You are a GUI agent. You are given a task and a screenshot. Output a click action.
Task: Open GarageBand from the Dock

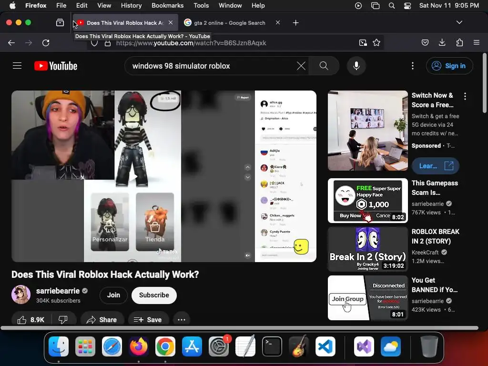[x=299, y=346]
